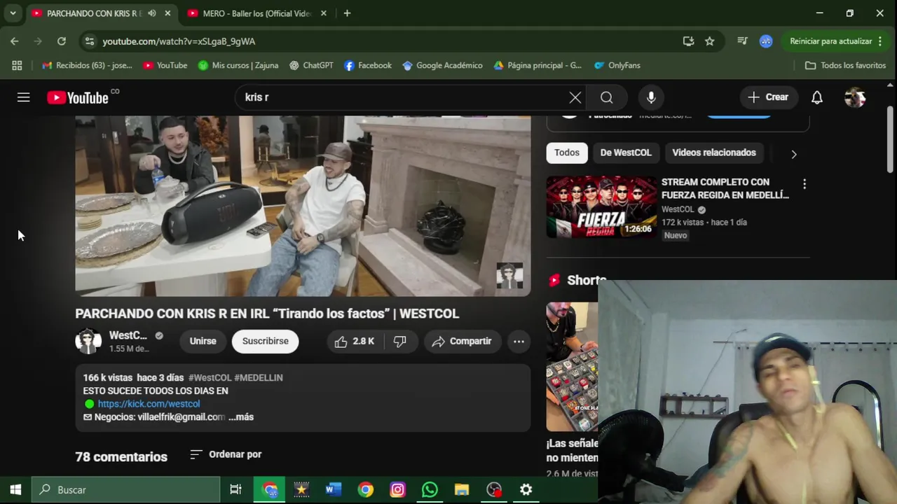This screenshot has width=897, height=504.
Task: Open the three-dot more actions menu
Action: [x=519, y=341]
